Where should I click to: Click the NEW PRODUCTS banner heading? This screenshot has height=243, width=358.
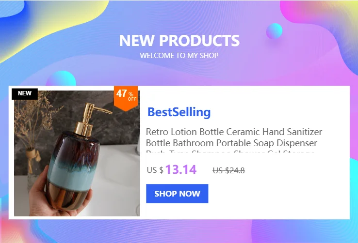[x=179, y=41]
